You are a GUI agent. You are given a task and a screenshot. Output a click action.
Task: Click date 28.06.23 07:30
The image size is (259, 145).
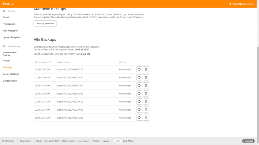click(42, 69)
